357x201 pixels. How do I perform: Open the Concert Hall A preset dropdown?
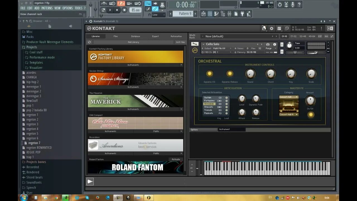pyautogui.click(x=289, y=114)
